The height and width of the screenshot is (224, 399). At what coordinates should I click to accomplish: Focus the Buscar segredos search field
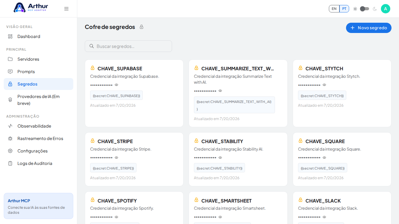(128, 46)
